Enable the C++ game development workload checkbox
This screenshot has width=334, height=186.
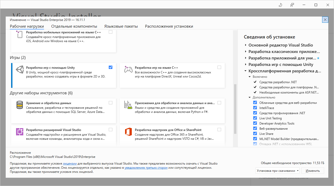[219, 67]
